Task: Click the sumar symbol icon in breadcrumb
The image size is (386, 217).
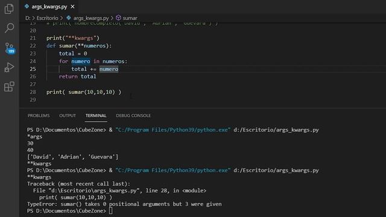Action: click(118, 17)
